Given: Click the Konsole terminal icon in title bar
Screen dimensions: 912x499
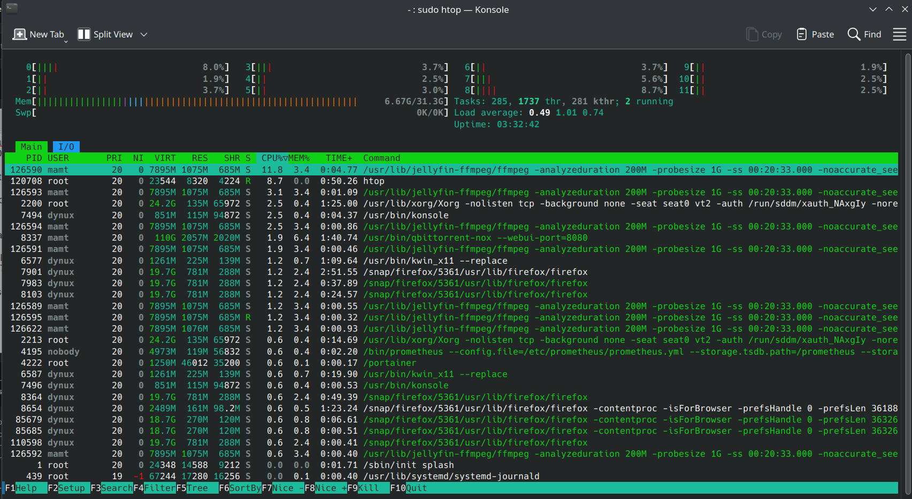Looking at the screenshot, I should (x=12, y=9).
